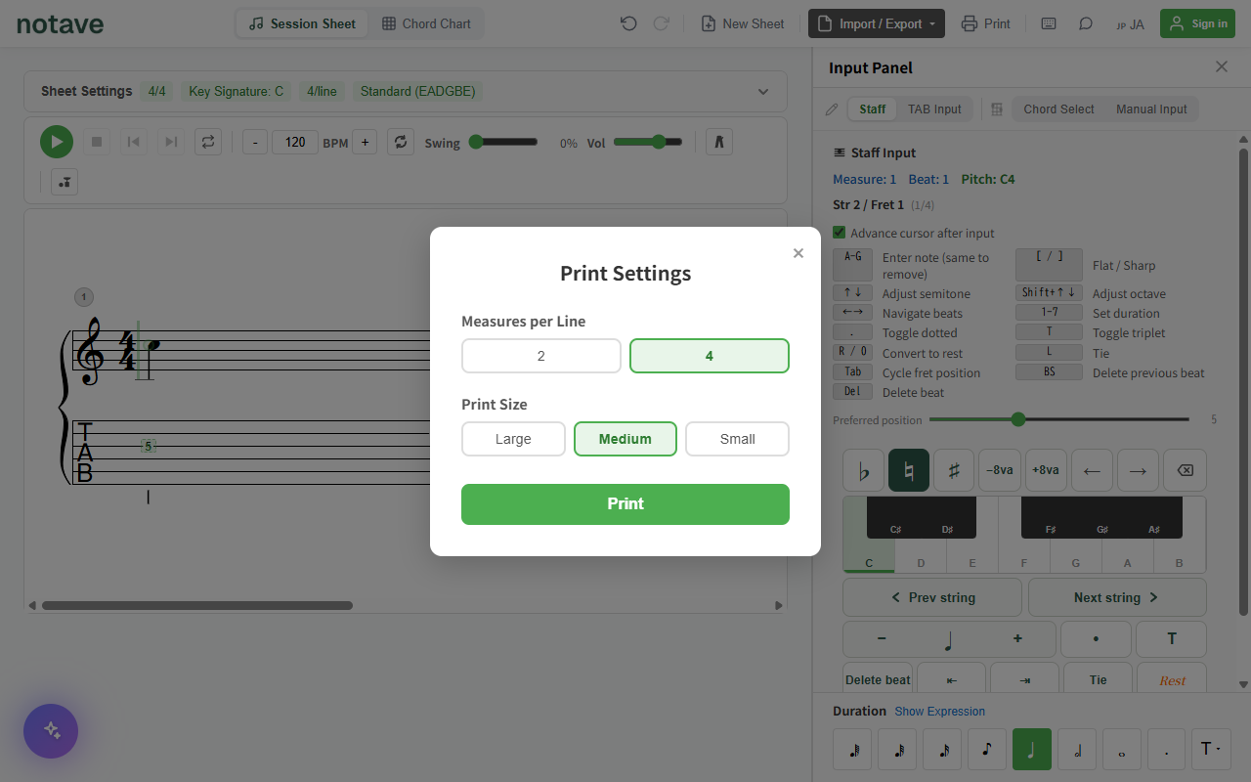Switch to Chord Chart tab

pyautogui.click(x=426, y=23)
